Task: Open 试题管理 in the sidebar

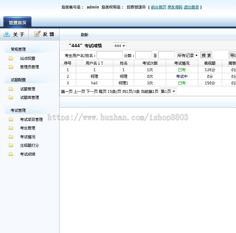Action: pos(28,89)
